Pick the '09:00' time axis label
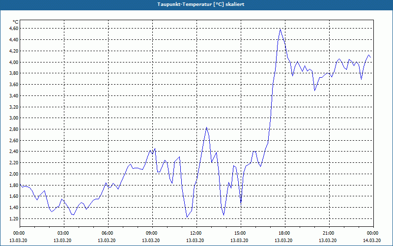This screenshot has height=246, width=393. [152, 233]
